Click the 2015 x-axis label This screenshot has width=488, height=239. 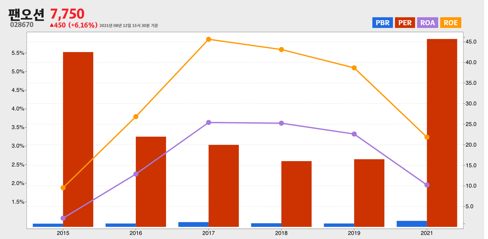click(x=63, y=233)
